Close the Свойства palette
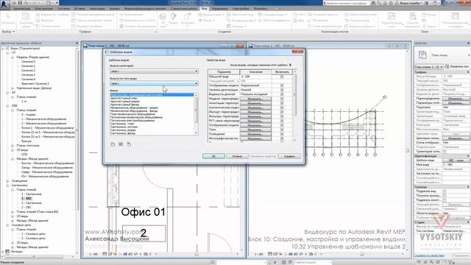 point(469,43)
